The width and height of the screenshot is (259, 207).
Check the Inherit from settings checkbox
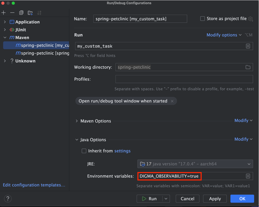click(84, 151)
